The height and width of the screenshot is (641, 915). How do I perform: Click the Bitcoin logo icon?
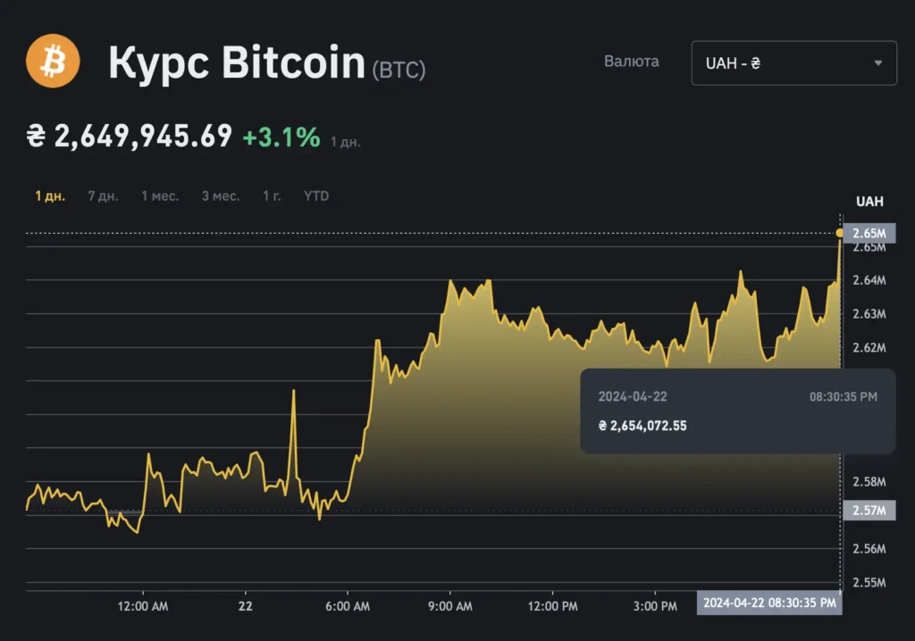(x=54, y=61)
